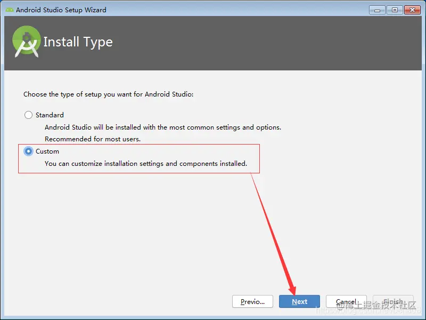
Task: Click the Android icon in the title bar
Action: click(x=10, y=10)
